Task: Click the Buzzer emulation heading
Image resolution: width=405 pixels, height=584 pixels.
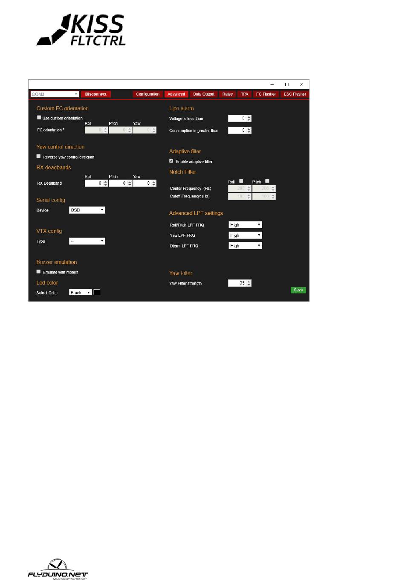Action: point(57,262)
